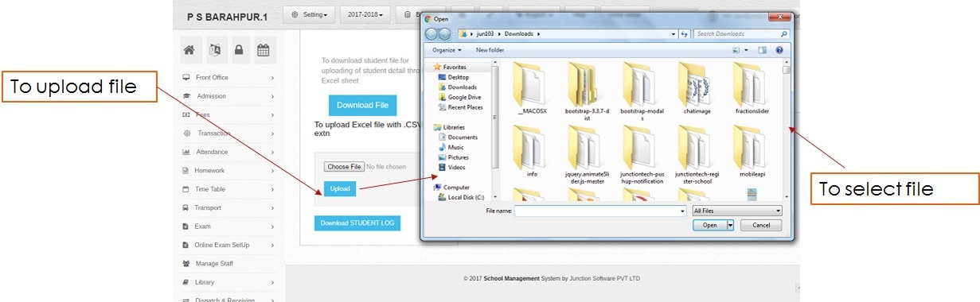Click the lock icon in sidebar

pyautogui.click(x=239, y=50)
